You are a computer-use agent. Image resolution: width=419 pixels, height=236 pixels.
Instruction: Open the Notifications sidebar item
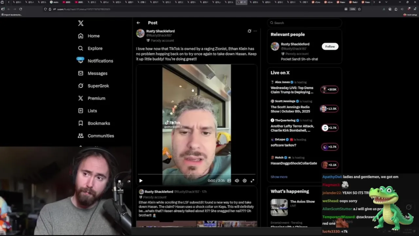95,61
